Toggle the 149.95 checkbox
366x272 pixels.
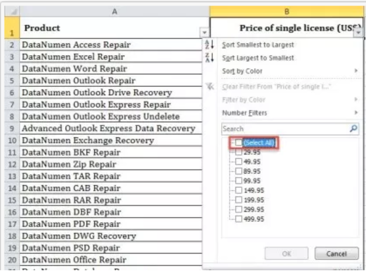(239, 190)
